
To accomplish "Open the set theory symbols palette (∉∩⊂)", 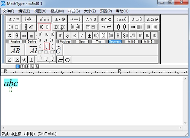I will click(106, 19).
